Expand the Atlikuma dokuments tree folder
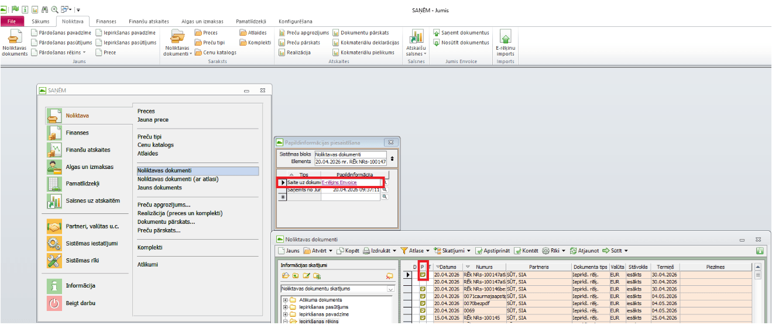This screenshot has height=325, width=772. coord(285,300)
